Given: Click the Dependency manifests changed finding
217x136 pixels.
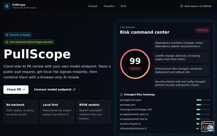Looking at the screenshot, I should pyautogui.click(x=181, y=45).
